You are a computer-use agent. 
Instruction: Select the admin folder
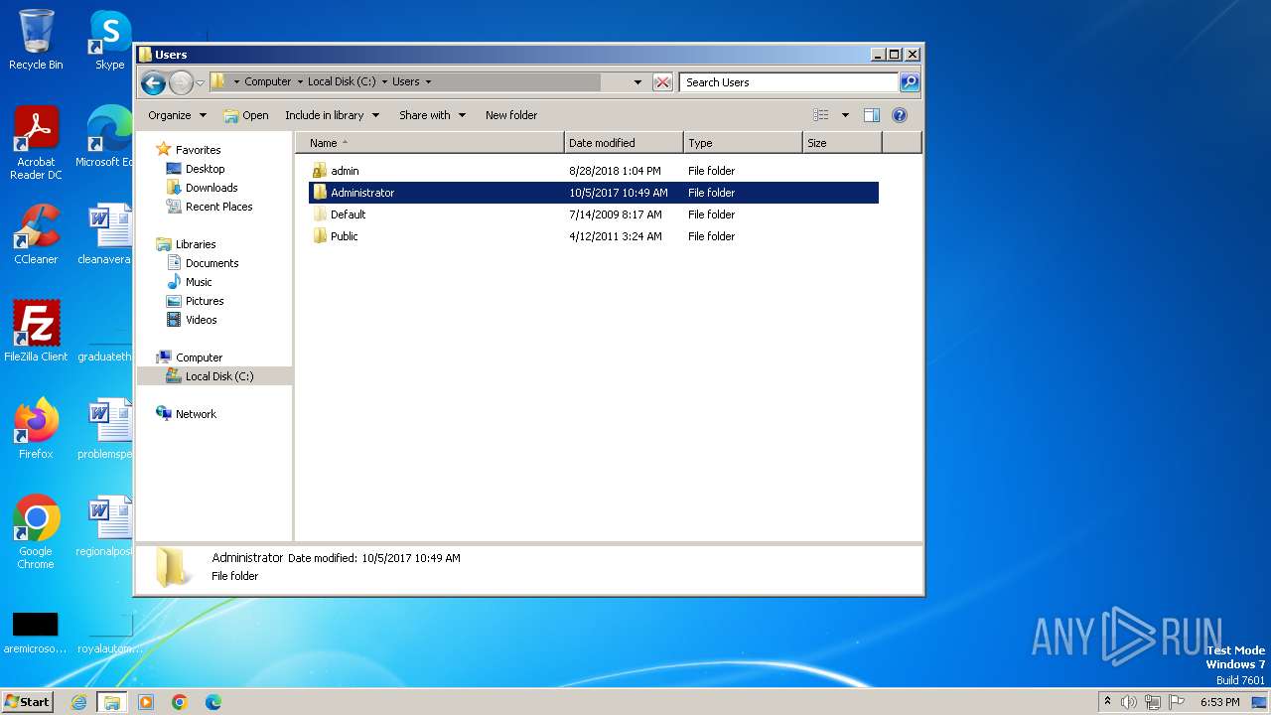click(x=345, y=171)
